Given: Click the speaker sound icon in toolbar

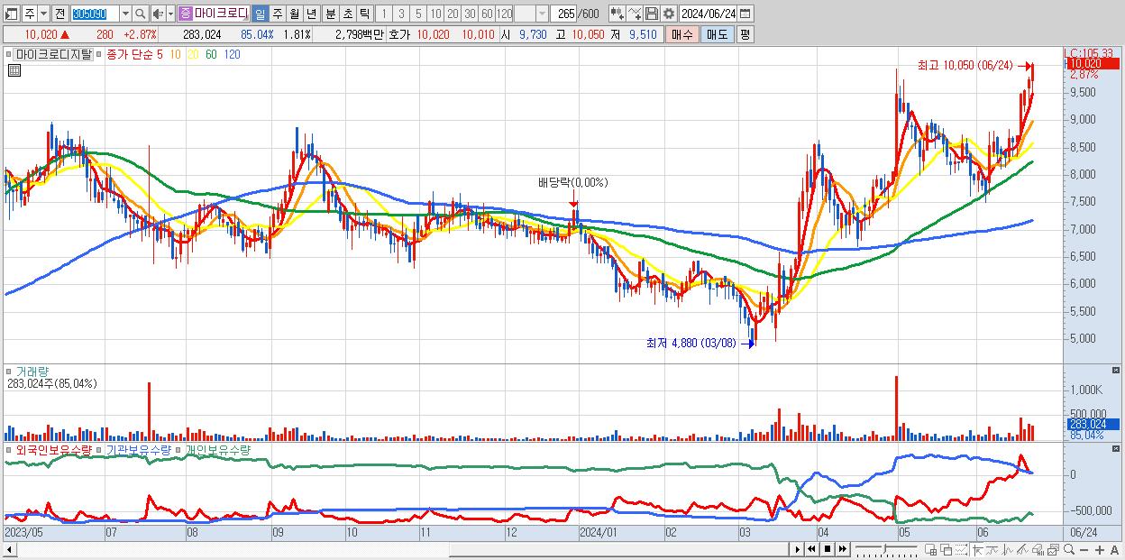Looking at the screenshot, I should click(158, 14).
